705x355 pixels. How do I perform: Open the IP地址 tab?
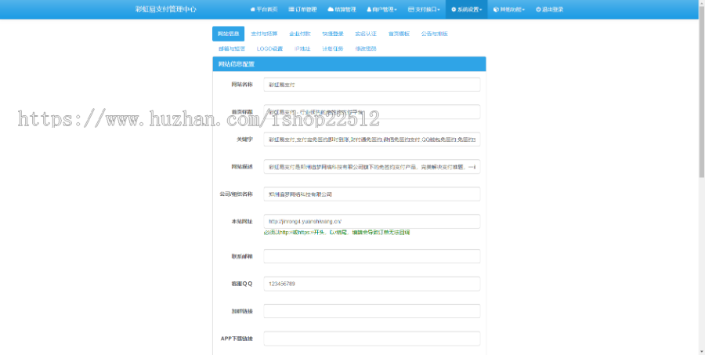(302, 49)
